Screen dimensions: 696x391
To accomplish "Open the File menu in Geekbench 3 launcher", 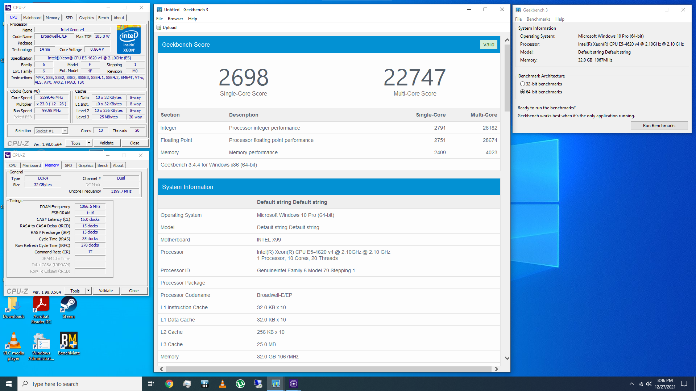I will tap(518, 19).
